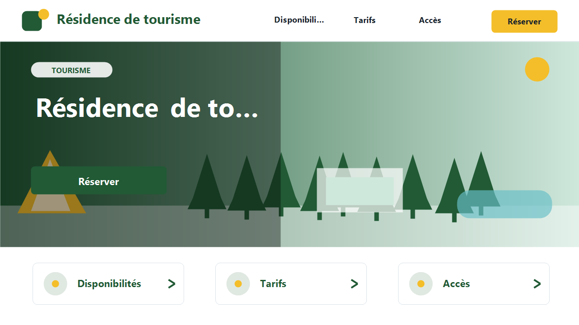
Task: Open the Accès card
Action: [x=474, y=284]
